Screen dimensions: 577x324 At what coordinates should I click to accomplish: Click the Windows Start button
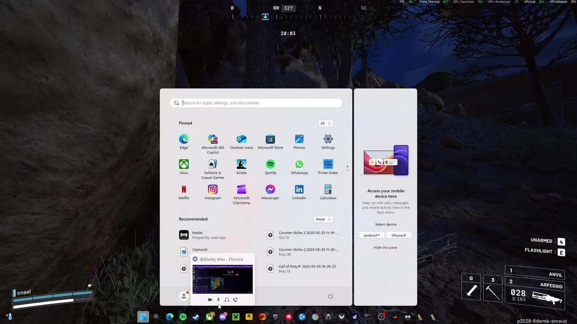[143, 317]
